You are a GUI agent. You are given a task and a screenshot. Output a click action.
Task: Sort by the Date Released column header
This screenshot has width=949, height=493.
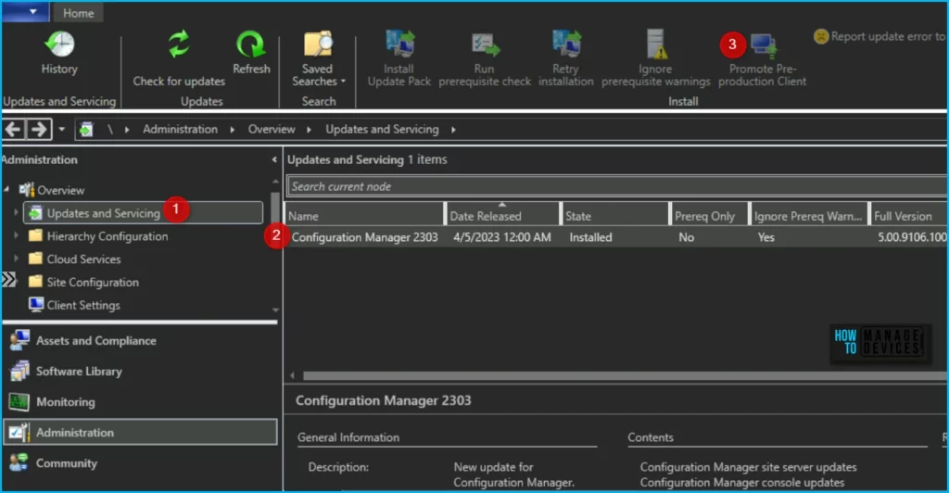point(502,216)
